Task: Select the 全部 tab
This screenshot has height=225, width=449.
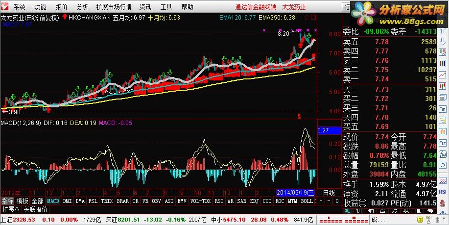Action: (38, 201)
